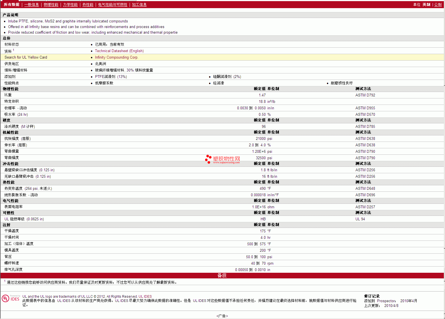Viewport: 445px width, 319px height.
Task: Click the 悬壁梁缺口冲击强度 value 1.8
Action: point(263,170)
